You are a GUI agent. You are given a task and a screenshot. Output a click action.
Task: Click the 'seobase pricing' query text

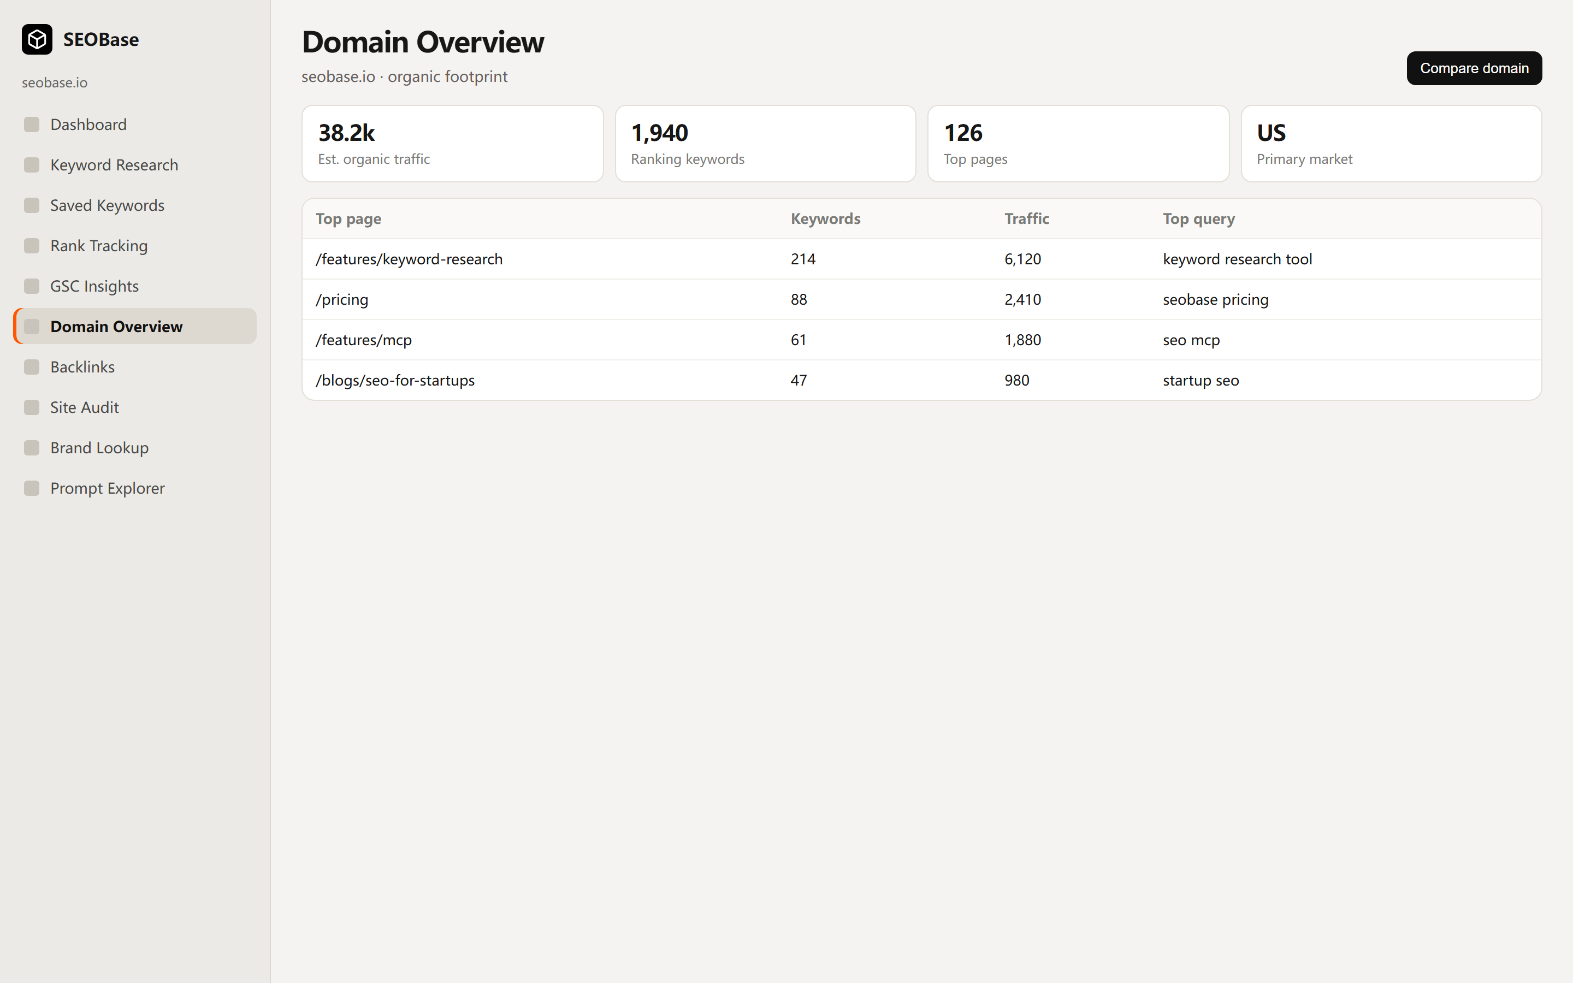(1215, 300)
